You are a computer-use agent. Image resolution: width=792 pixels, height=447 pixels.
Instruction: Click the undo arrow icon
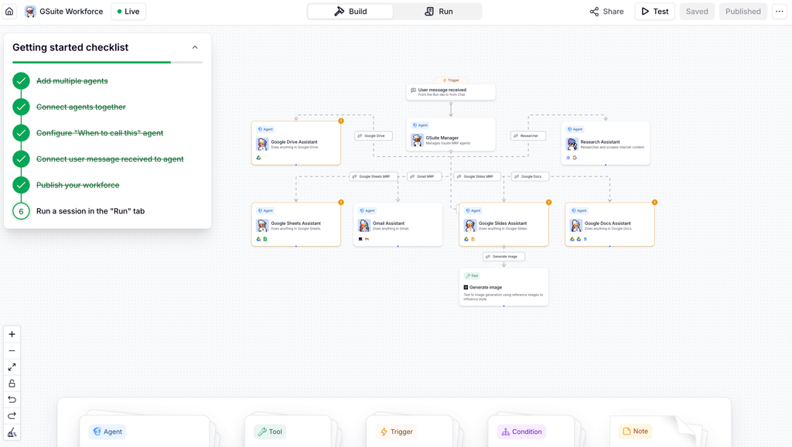(12, 400)
